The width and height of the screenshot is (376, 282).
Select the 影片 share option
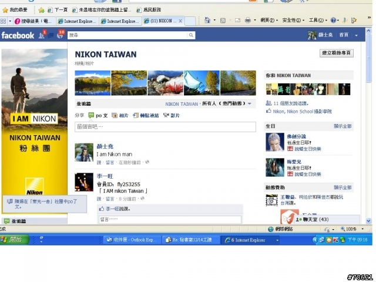point(172,115)
